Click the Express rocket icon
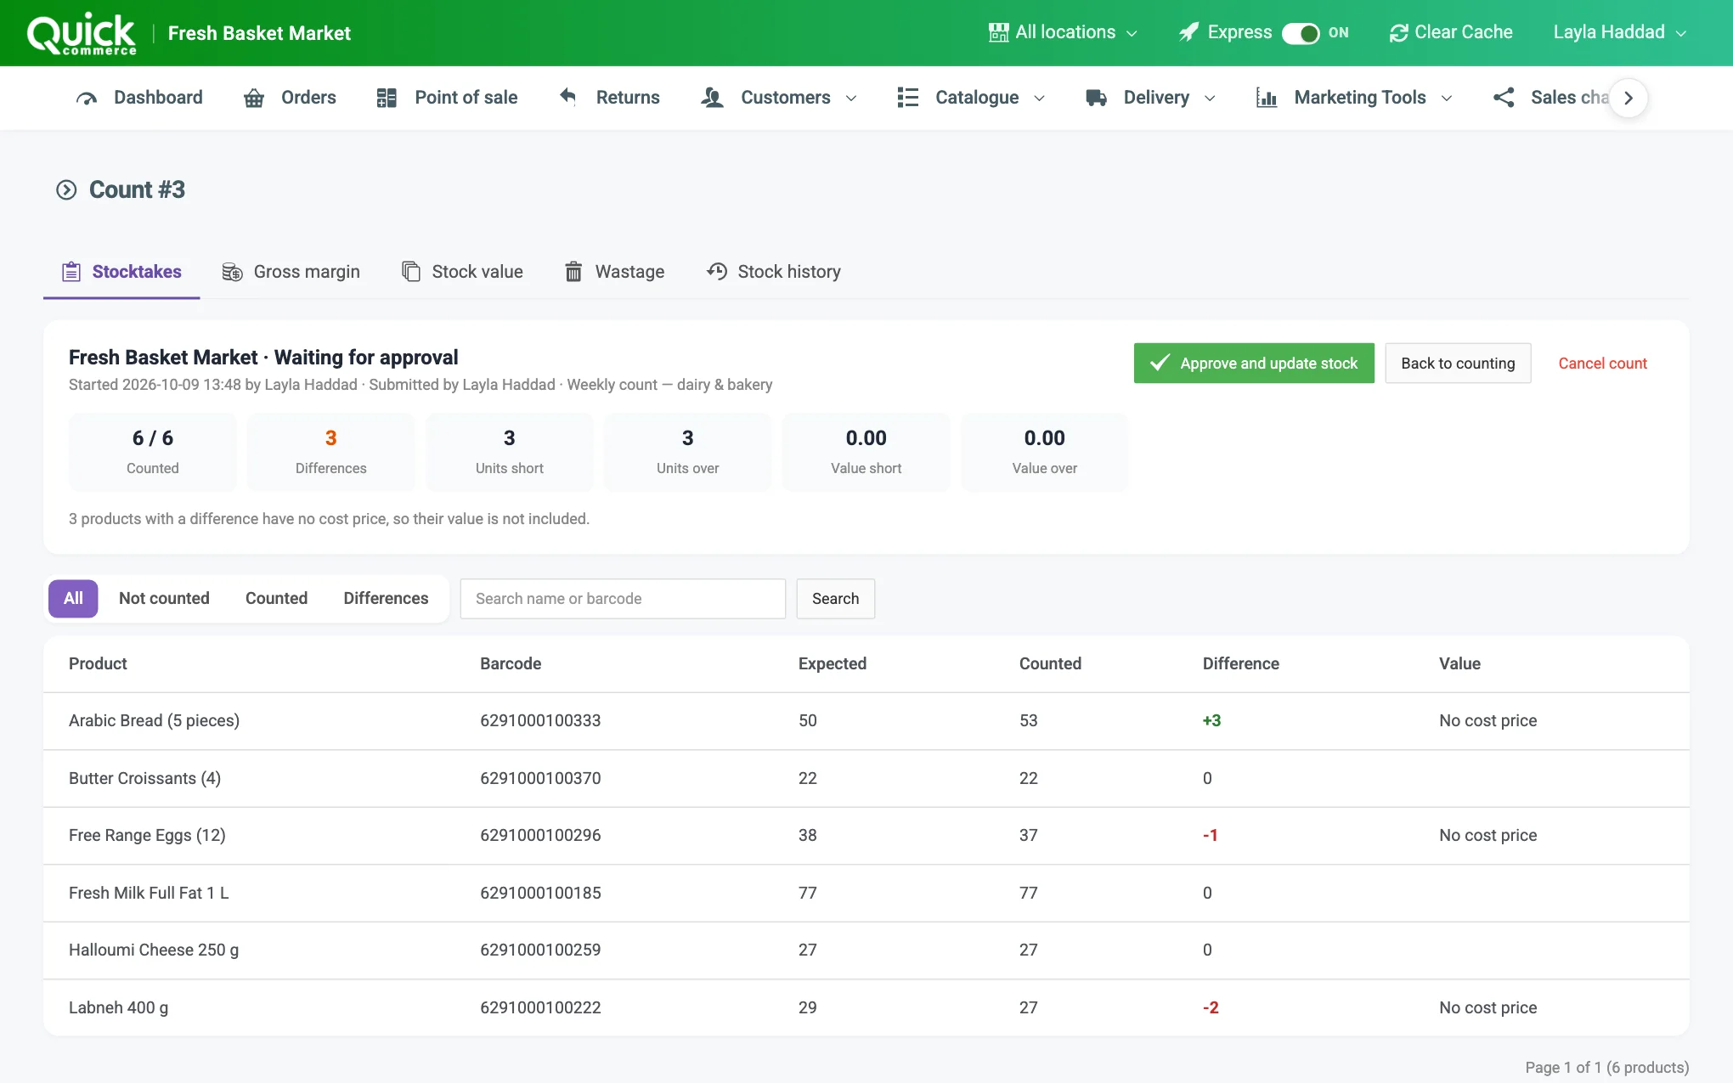 [1188, 32]
